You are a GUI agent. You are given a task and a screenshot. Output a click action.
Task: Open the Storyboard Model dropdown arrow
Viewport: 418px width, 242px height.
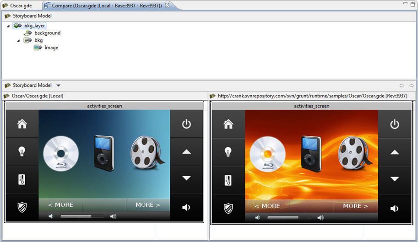pyautogui.click(x=59, y=86)
